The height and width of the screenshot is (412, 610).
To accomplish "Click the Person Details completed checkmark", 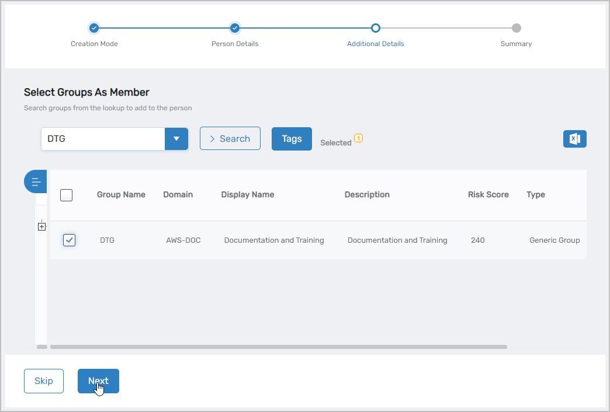I will pyautogui.click(x=235, y=27).
